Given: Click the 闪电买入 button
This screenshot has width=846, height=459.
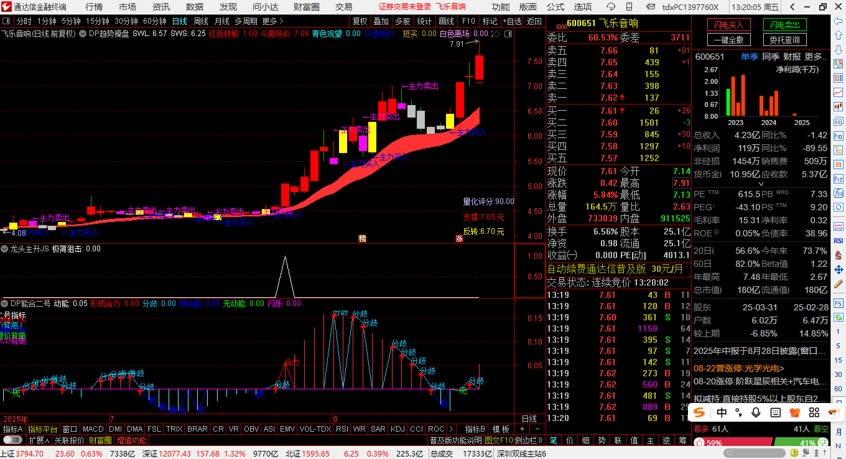Looking at the screenshot, I should click(728, 25).
